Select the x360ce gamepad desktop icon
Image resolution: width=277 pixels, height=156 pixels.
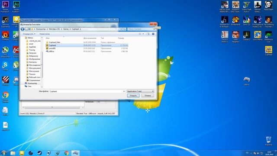click(247, 81)
